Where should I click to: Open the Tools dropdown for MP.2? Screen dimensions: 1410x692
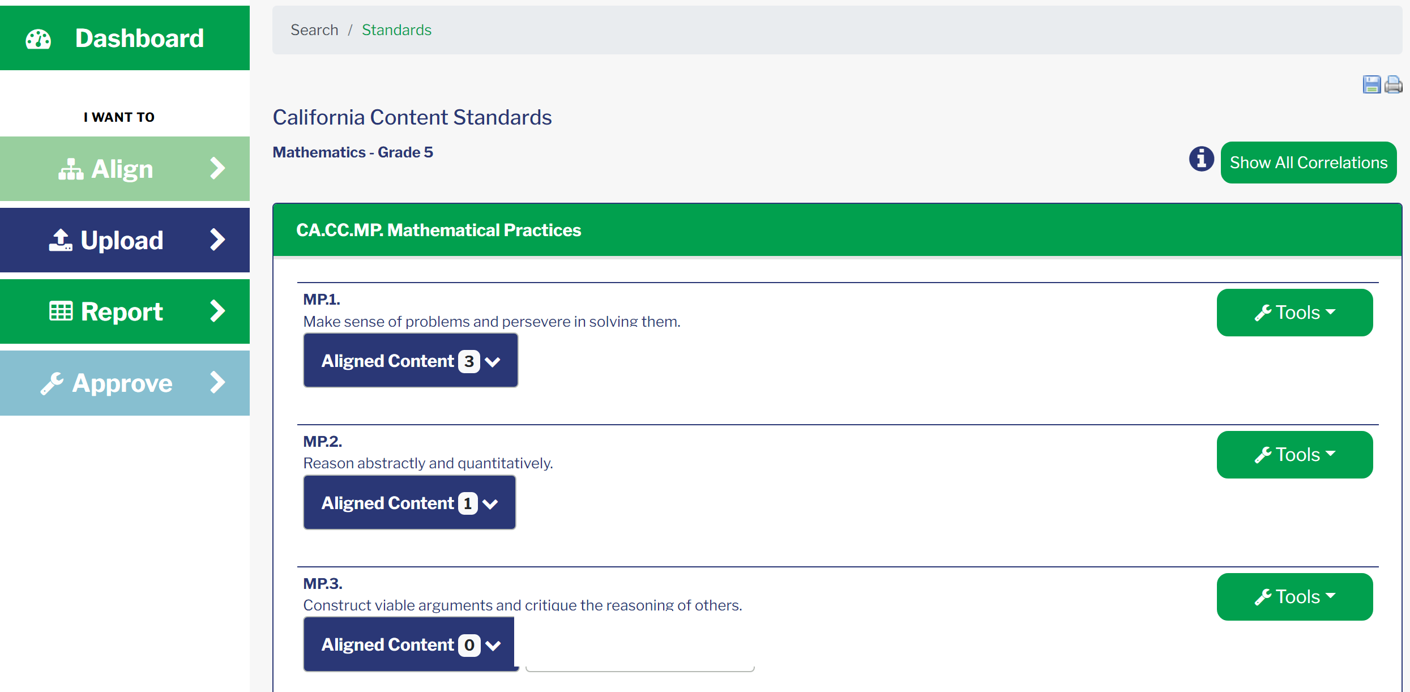pos(1294,455)
